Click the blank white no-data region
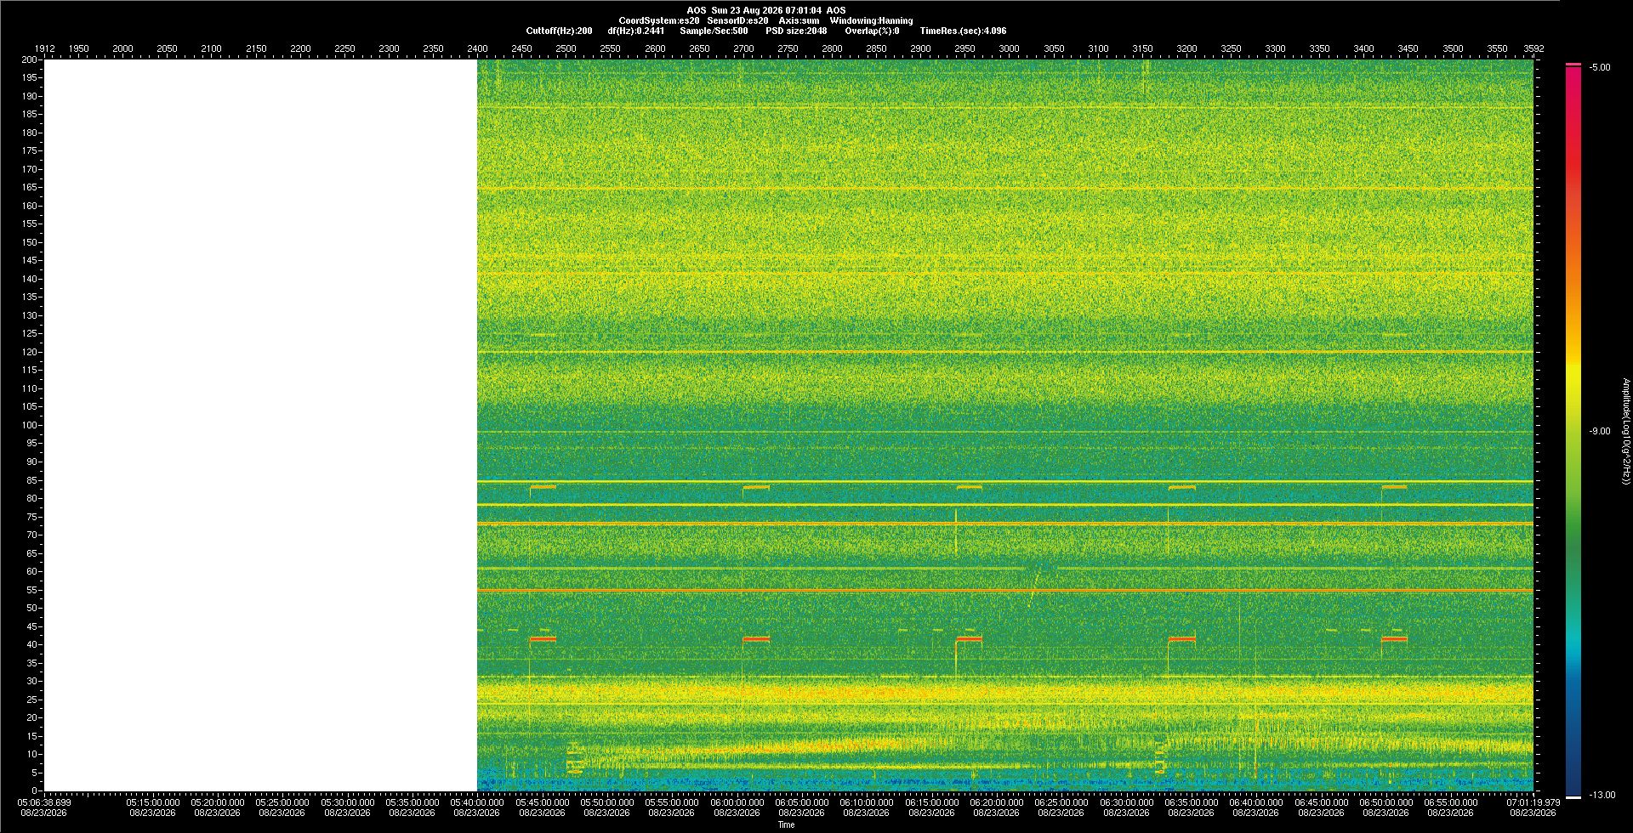 [x=260, y=425]
